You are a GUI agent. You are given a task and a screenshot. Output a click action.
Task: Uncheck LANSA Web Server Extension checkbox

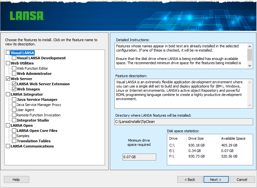pyautogui.click(x=14, y=84)
